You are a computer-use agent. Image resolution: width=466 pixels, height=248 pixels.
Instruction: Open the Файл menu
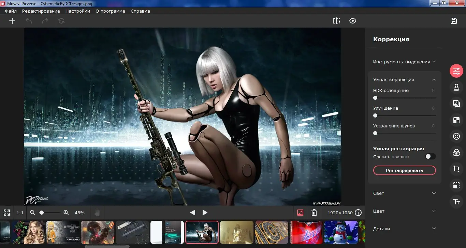(x=10, y=11)
